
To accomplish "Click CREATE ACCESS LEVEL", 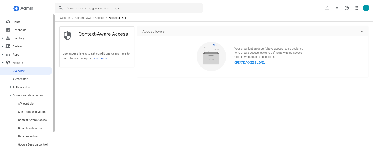I will 250,62.
